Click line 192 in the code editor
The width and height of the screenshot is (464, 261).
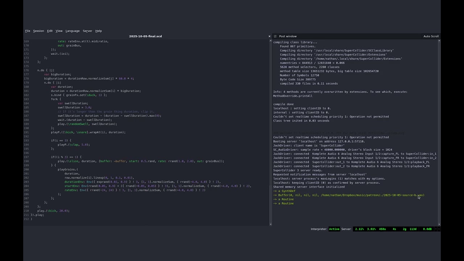(109, 136)
